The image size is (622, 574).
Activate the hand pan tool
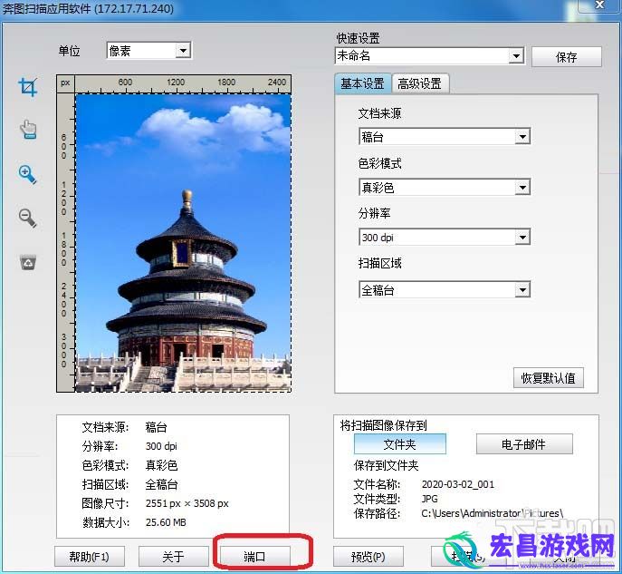click(x=28, y=129)
